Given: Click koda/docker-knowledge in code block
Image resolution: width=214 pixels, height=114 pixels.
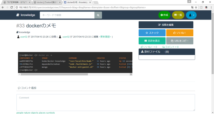Looking at the screenshot, I should tap(54, 61).
